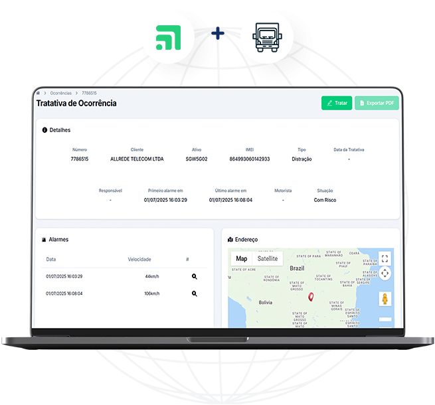Click the Endereço map icon
The height and width of the screenshot is (405, 435).
230,240
